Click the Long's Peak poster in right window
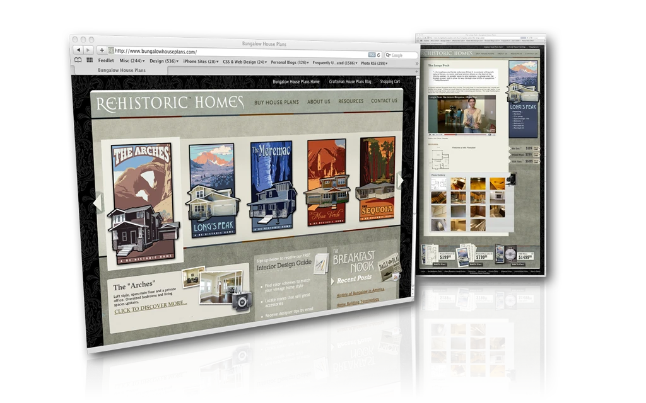 [x=523, y=99]
